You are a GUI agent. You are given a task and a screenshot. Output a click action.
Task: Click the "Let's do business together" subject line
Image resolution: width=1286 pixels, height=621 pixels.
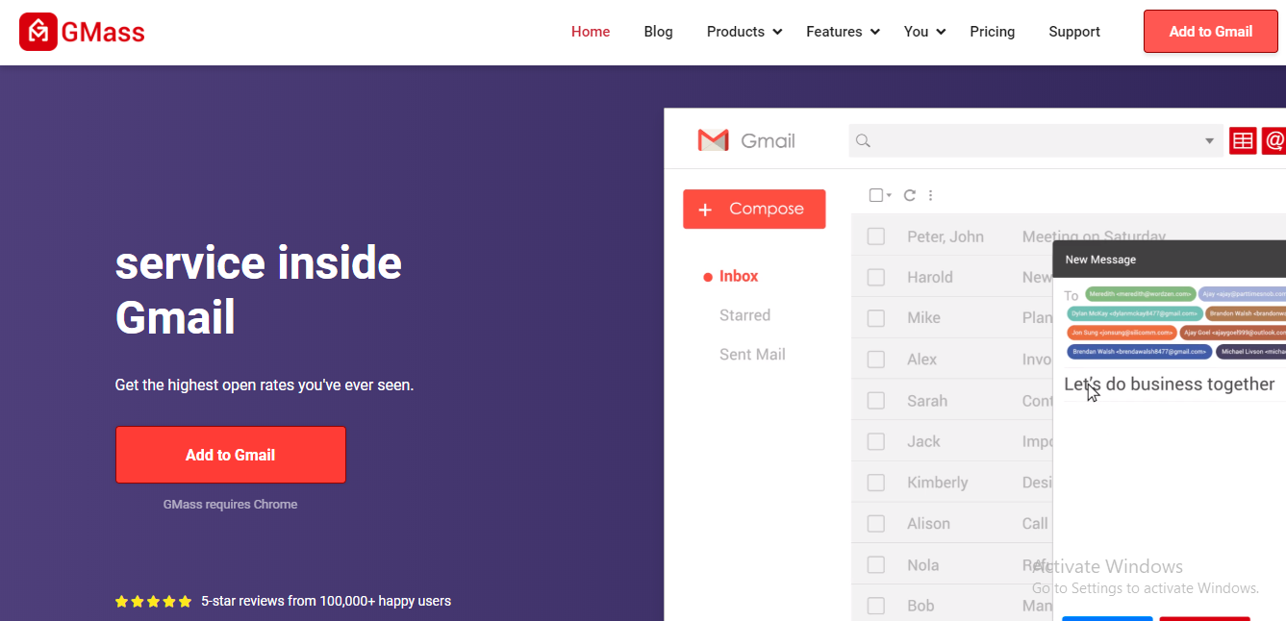[1169, 385]
